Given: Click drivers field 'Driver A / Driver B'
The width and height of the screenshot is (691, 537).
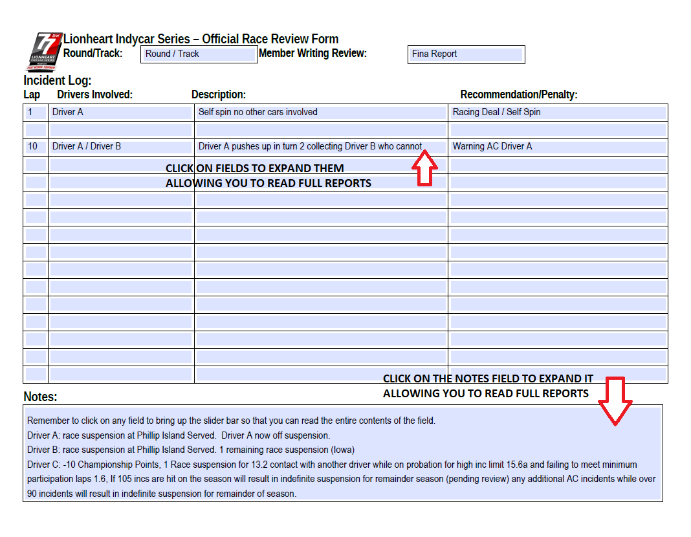Looking at the screenshot, I should (121, 147).
